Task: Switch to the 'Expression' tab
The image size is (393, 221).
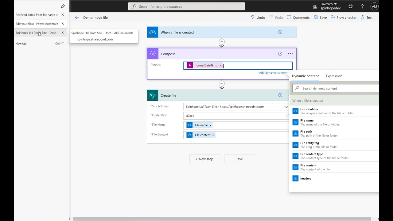Action: 334,76
